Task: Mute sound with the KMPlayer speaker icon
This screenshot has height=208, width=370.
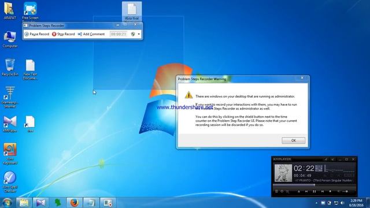Action: tap(339, 191)
